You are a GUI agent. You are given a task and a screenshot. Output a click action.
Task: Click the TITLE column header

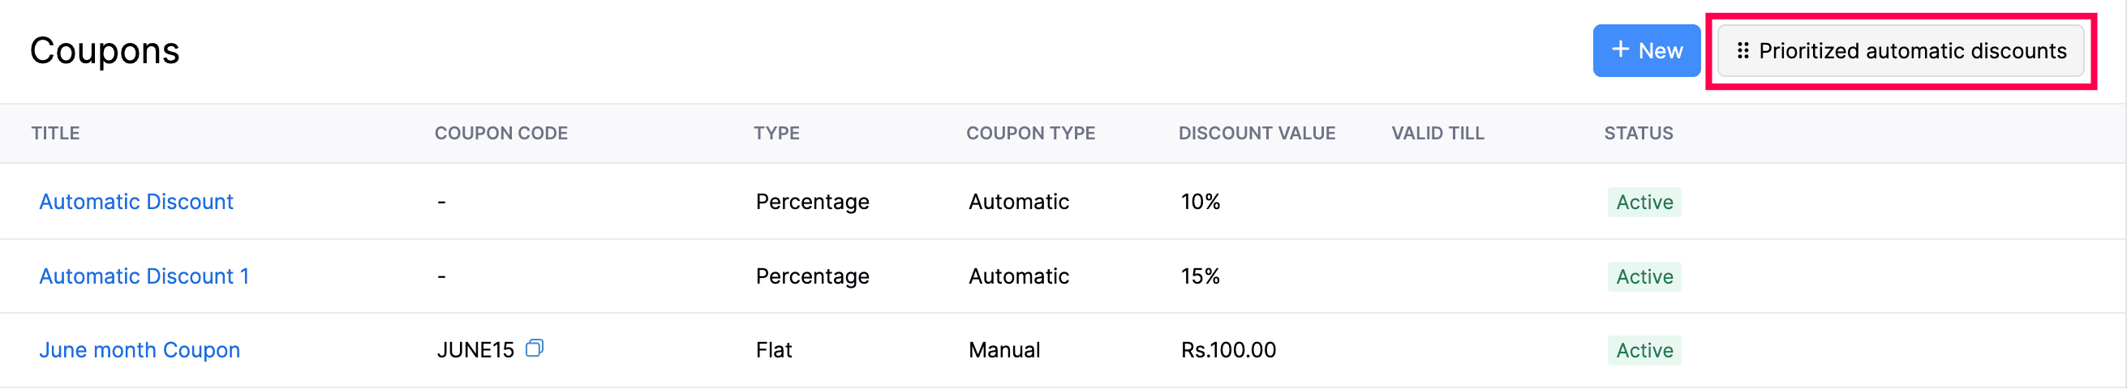(x=55, y=134)
